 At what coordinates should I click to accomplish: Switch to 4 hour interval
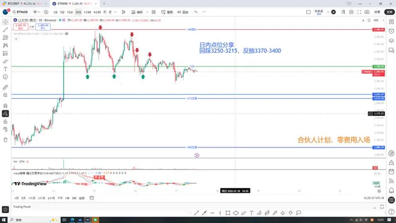point(97,12)
